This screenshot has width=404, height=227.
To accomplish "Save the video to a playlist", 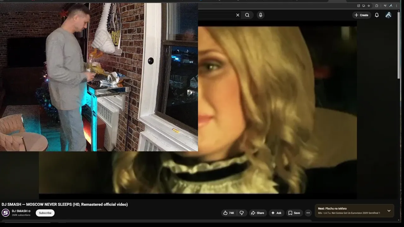I will point(294,213).
